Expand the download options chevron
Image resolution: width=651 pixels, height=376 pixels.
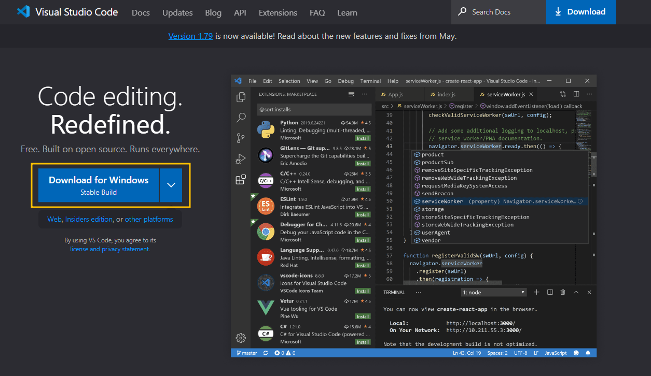171,185
